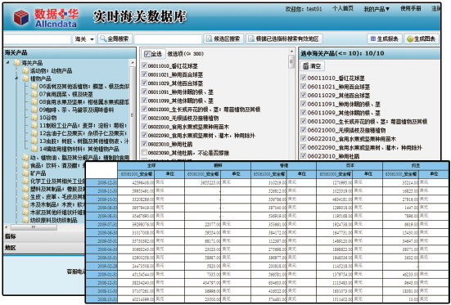Click folder icon beside 06活树及其他活植物
The width and height of the screenshot is (451, 305).
pos(34,86)
